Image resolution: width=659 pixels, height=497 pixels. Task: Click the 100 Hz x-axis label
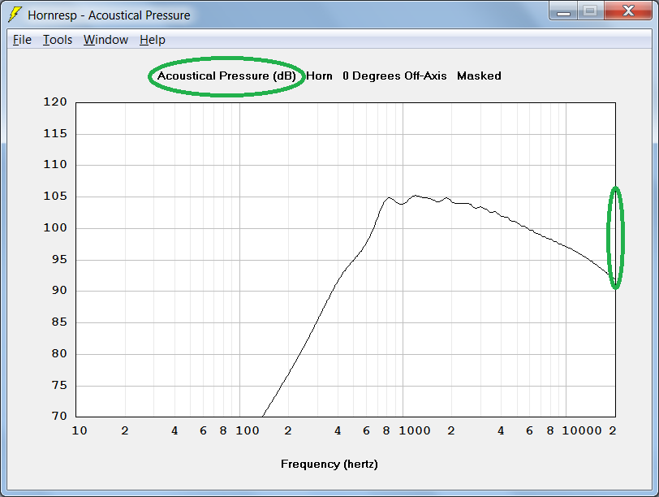pyautogui.click(x=247, y=431)
